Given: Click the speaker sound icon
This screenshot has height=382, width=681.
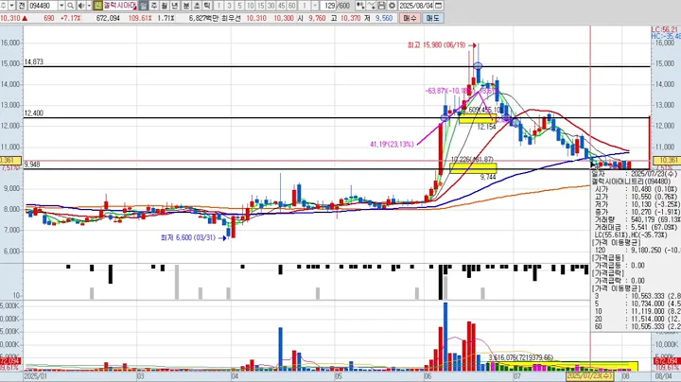Looking at the screenshot, I should [x=81, y=6].
